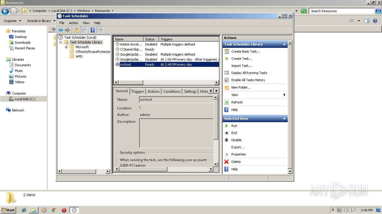Click Help icon under Selected Item

[x=227, y=169]
